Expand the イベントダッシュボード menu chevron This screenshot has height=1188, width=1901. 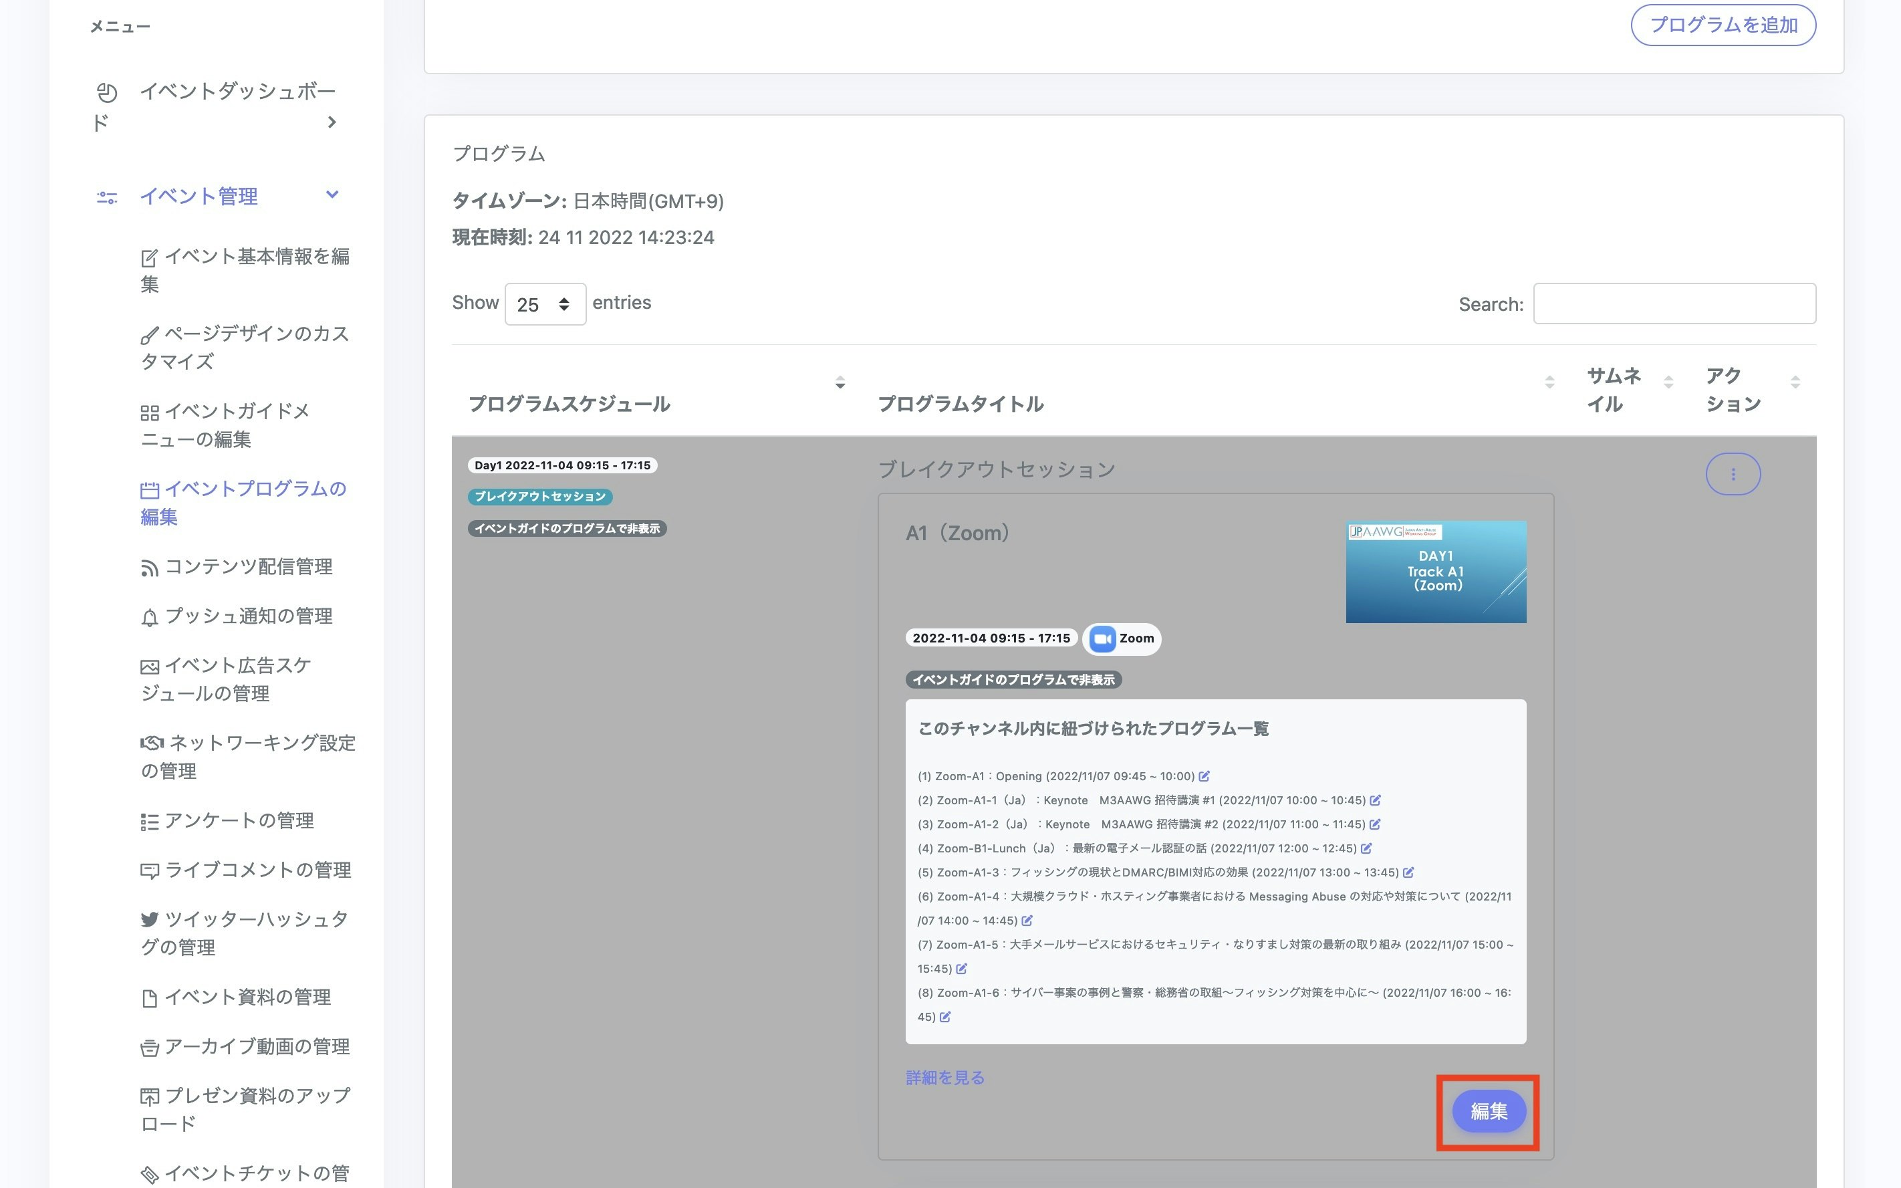tap(332, 122)
